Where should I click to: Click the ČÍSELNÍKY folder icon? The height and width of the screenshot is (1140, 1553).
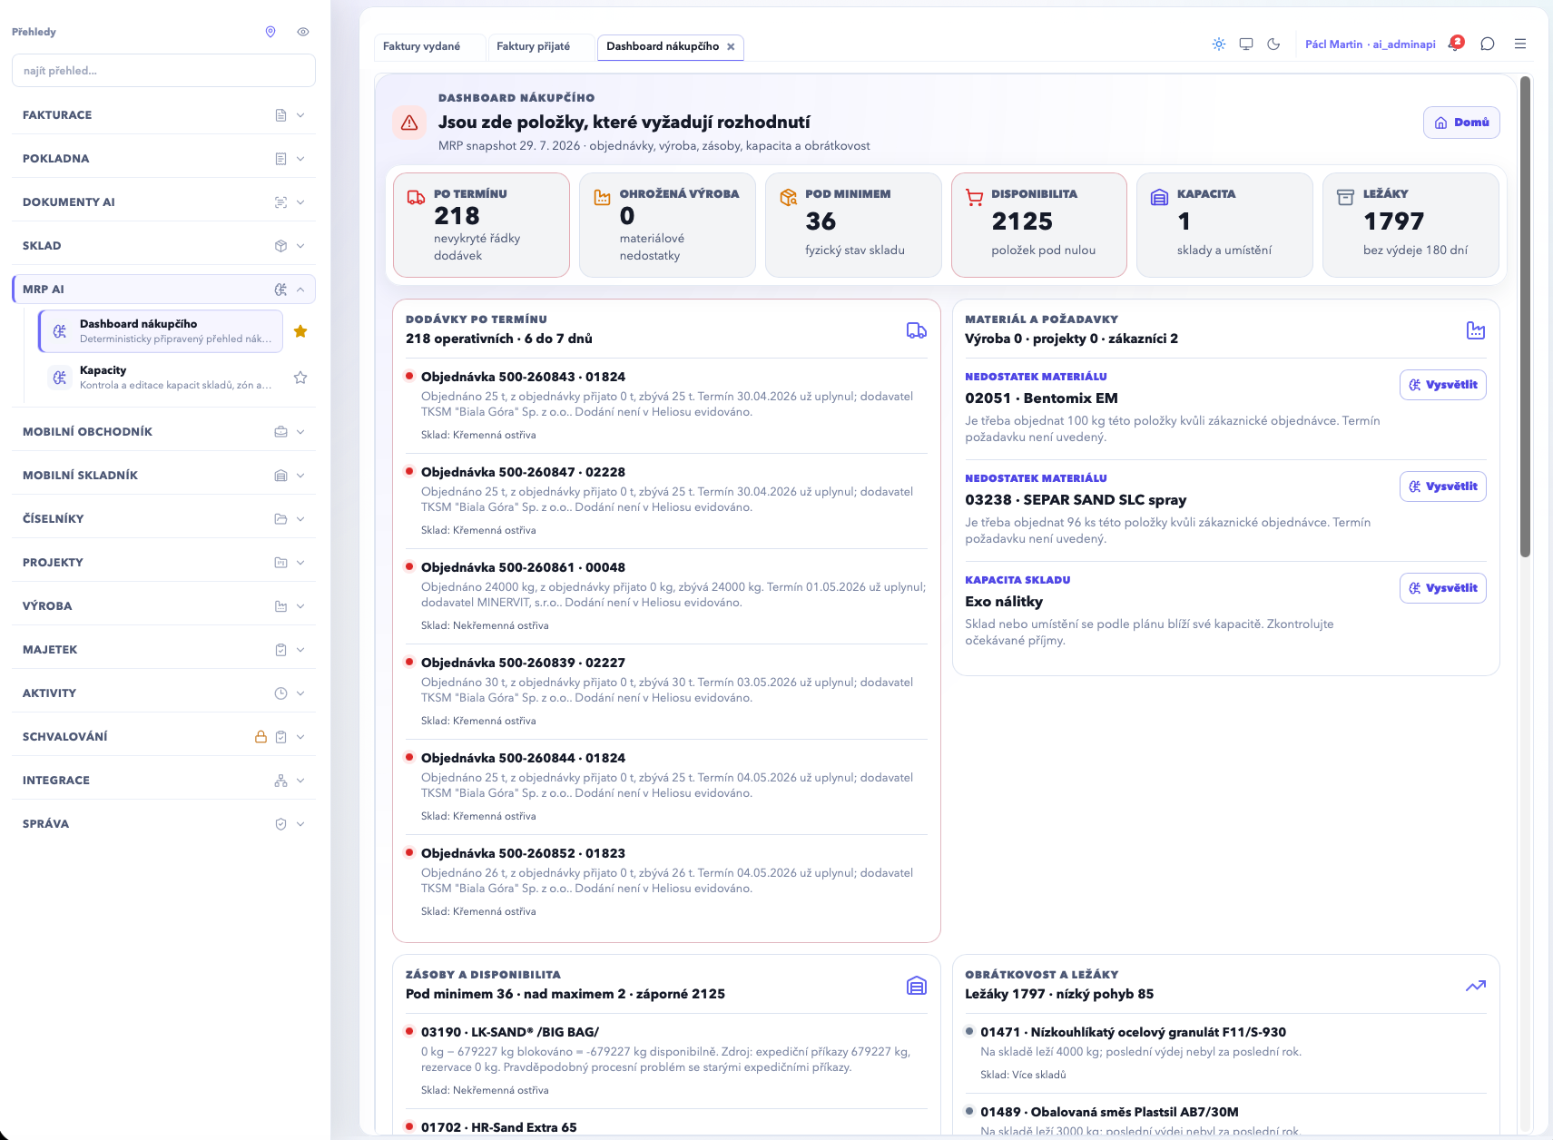[280, 519]
